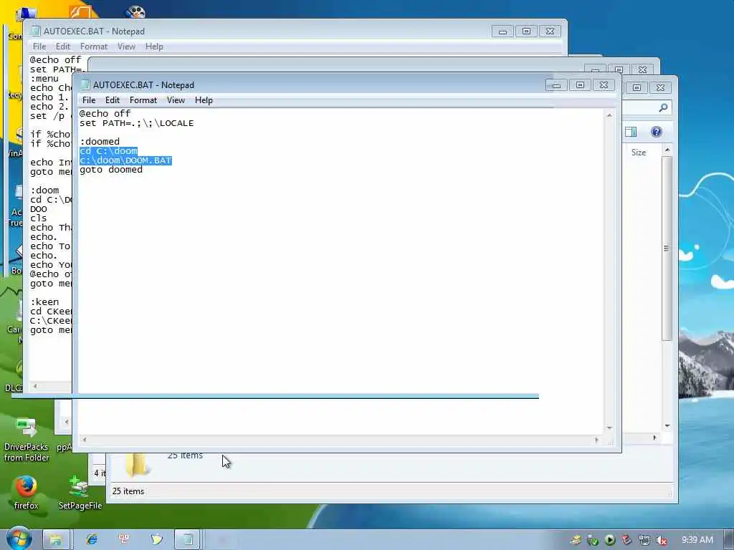Open Windows Explorer from the taskbar
The width and height of the screenshot is (734, 550).
point(56,540)
